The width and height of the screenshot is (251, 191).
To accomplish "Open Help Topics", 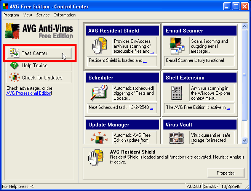I will coord(39,65).
